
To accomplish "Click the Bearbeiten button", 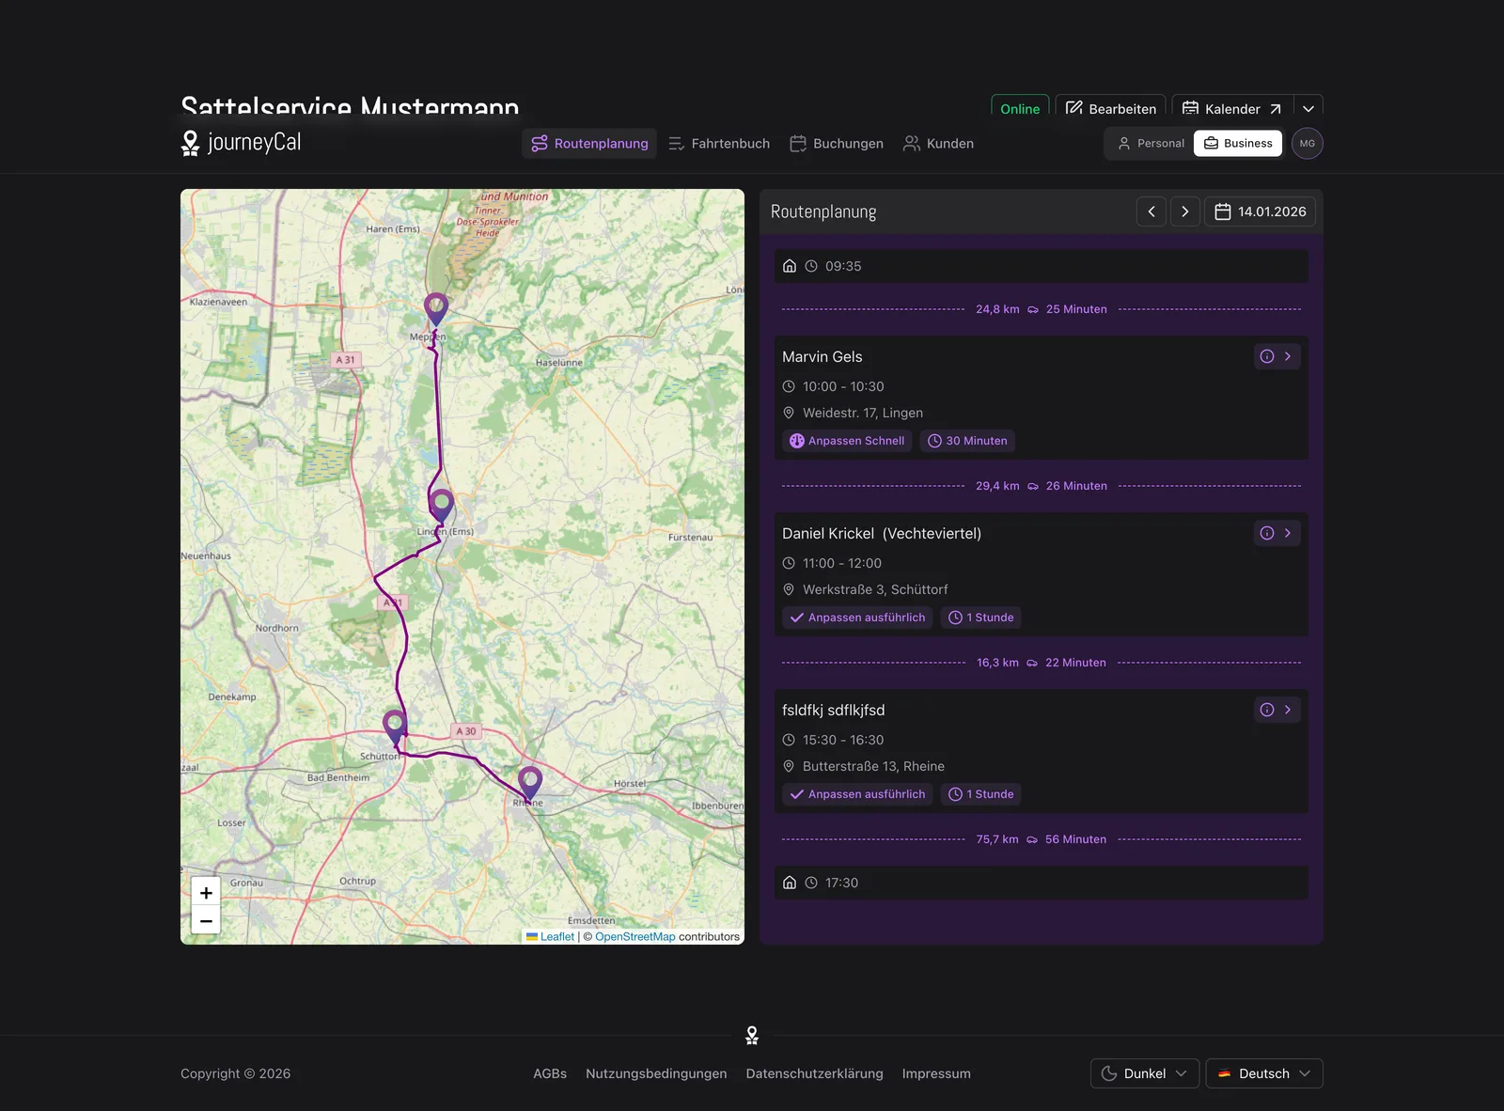I will [x=1111, y=108].
